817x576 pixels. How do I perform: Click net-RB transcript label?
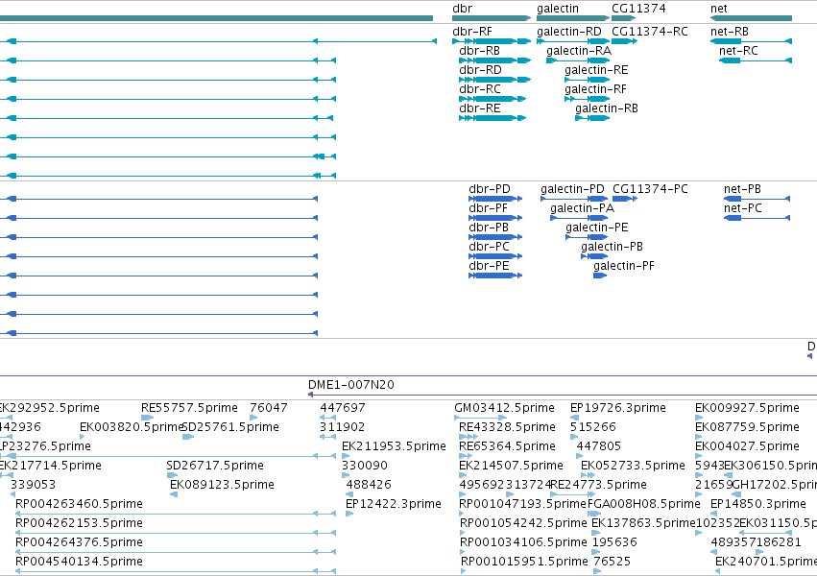coord(730,32)
